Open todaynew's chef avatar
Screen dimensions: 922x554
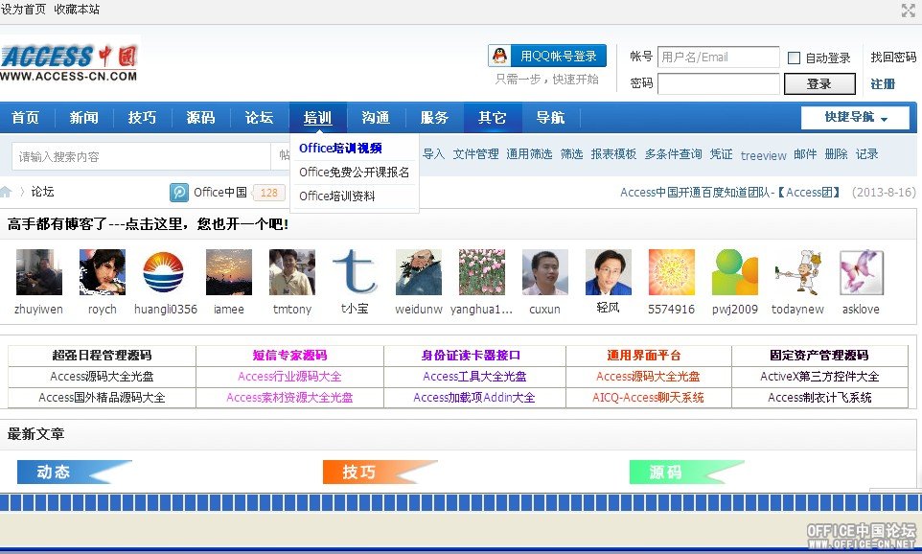point(798,271)
